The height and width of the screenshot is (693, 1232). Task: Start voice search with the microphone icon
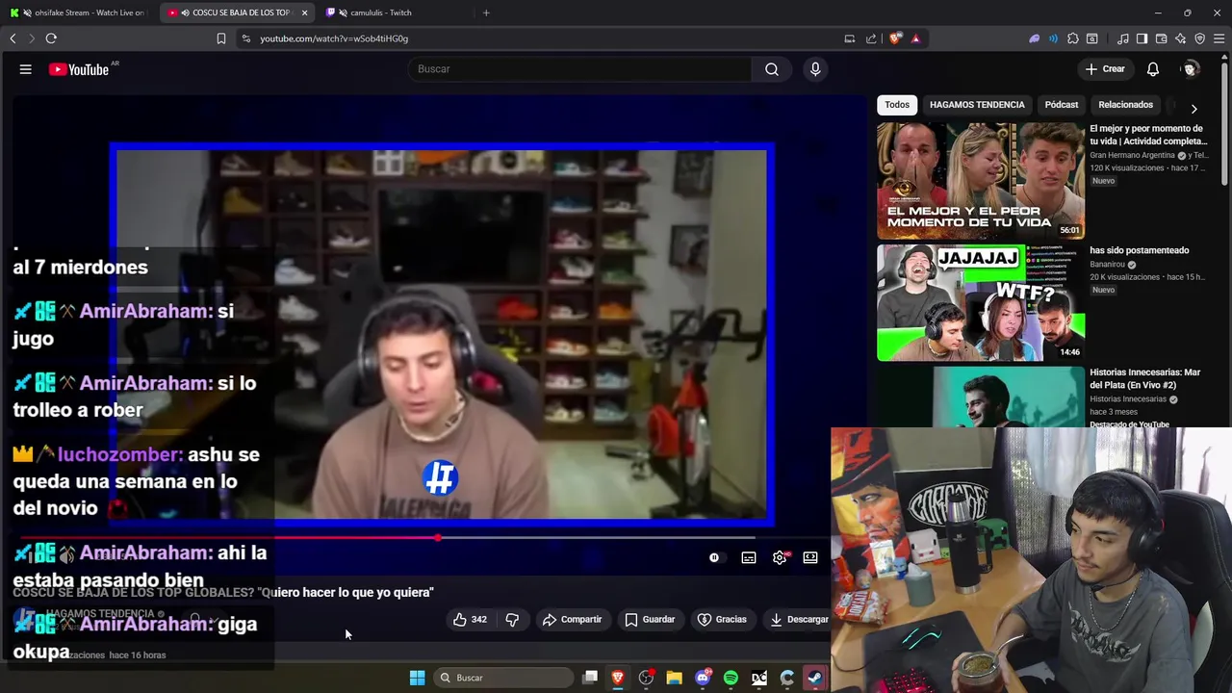[x=815, y=69]
